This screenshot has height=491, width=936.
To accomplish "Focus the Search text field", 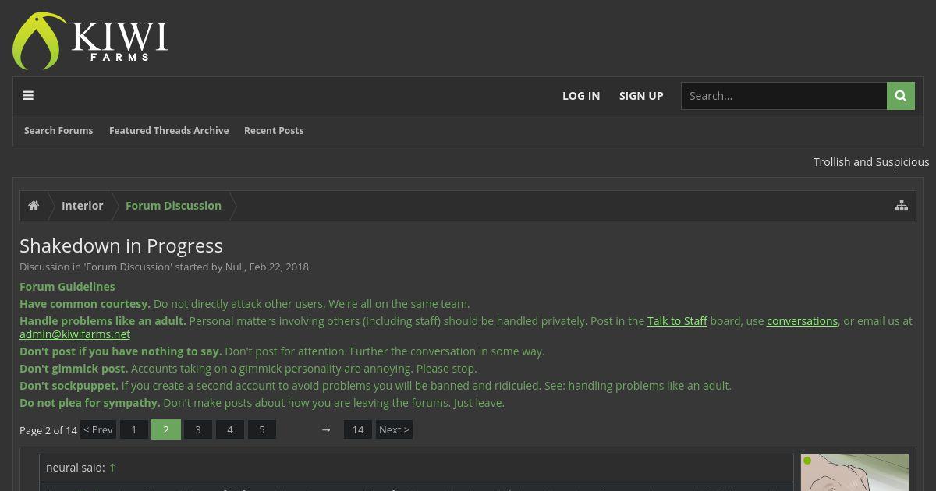I will coord(784,96).
